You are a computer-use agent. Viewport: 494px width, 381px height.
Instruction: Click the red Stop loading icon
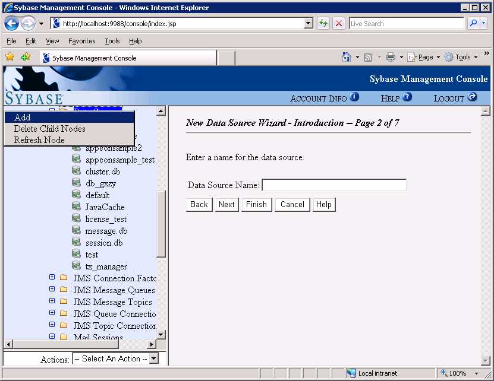pyautogui.click(x=339, y=23)
